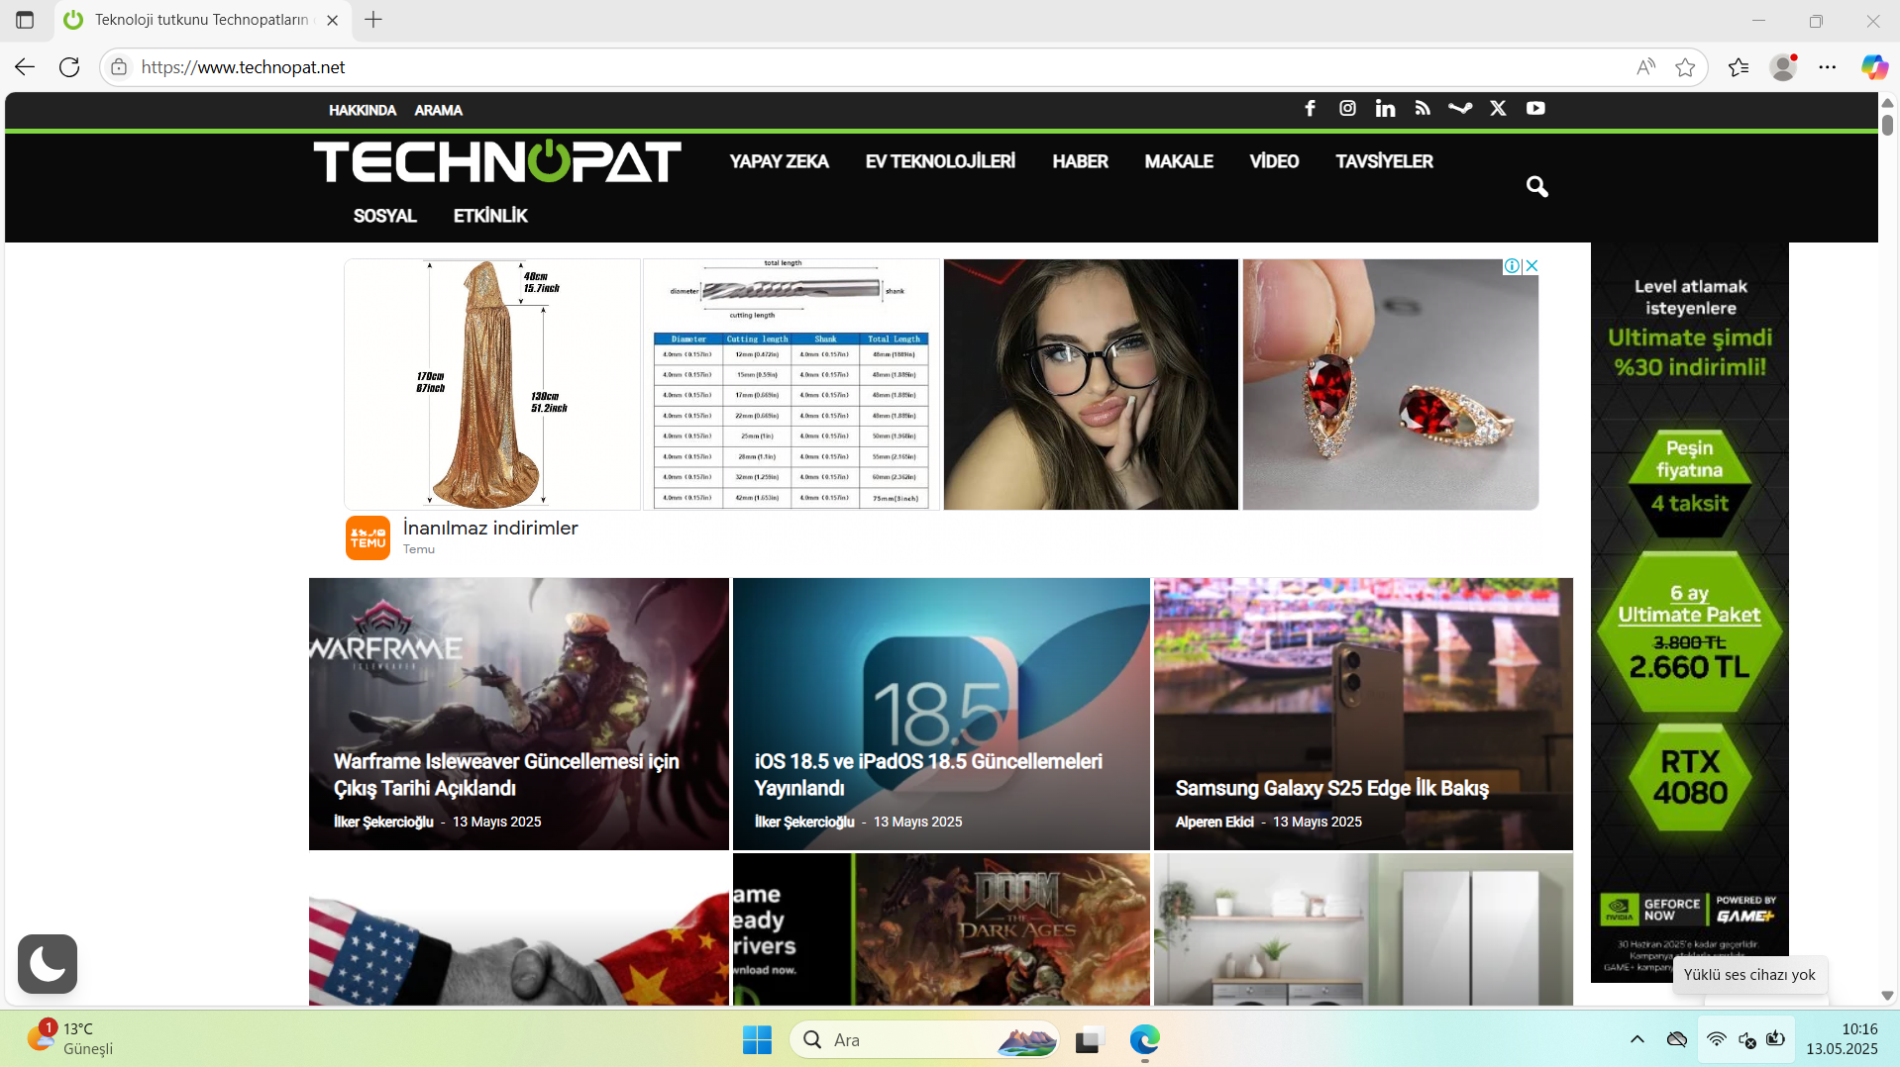Click the Technopat logo
This screenshot has width=1900, height=1067.
(x=497, y=161)
